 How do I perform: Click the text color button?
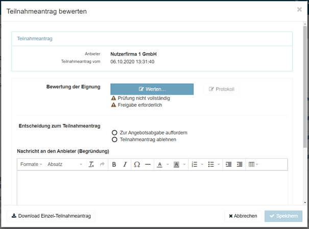click(160, 165)
